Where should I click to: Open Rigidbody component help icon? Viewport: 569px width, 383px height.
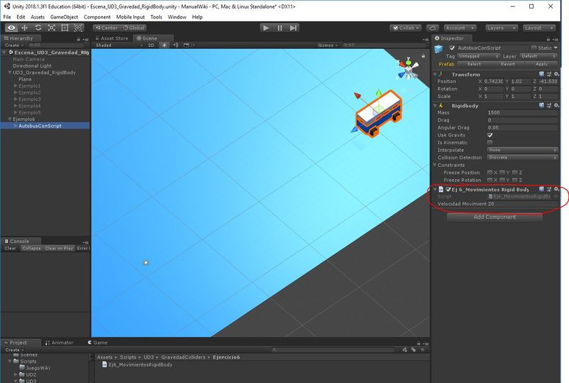point(541,105)
